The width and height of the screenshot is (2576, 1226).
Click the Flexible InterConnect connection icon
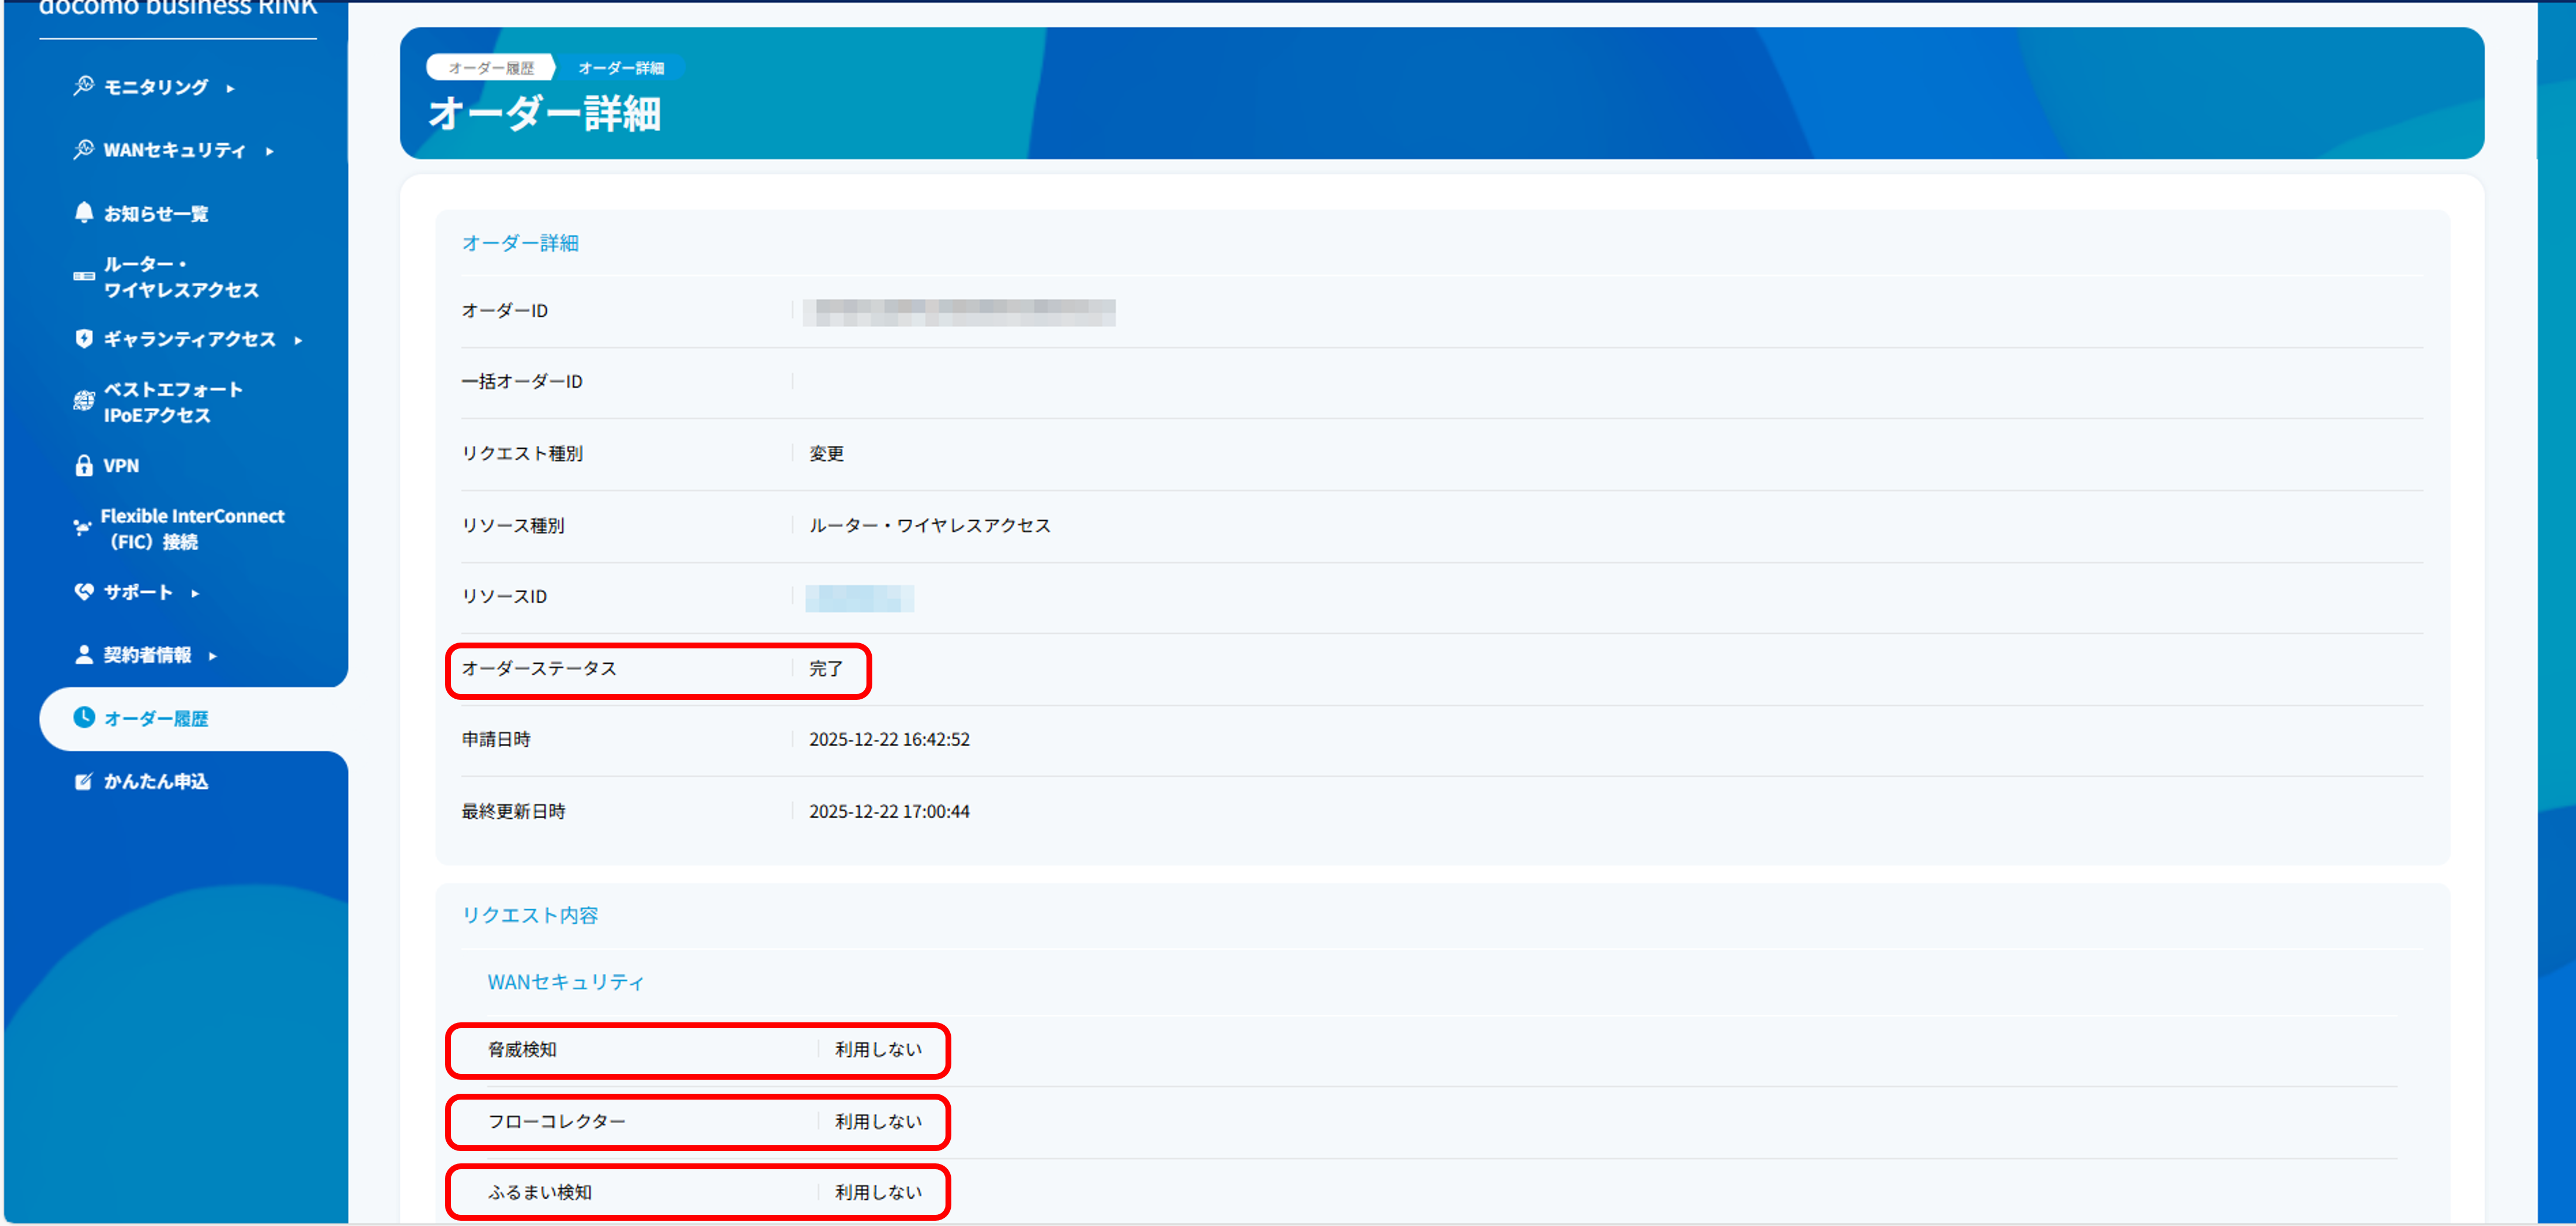[82, 528]
